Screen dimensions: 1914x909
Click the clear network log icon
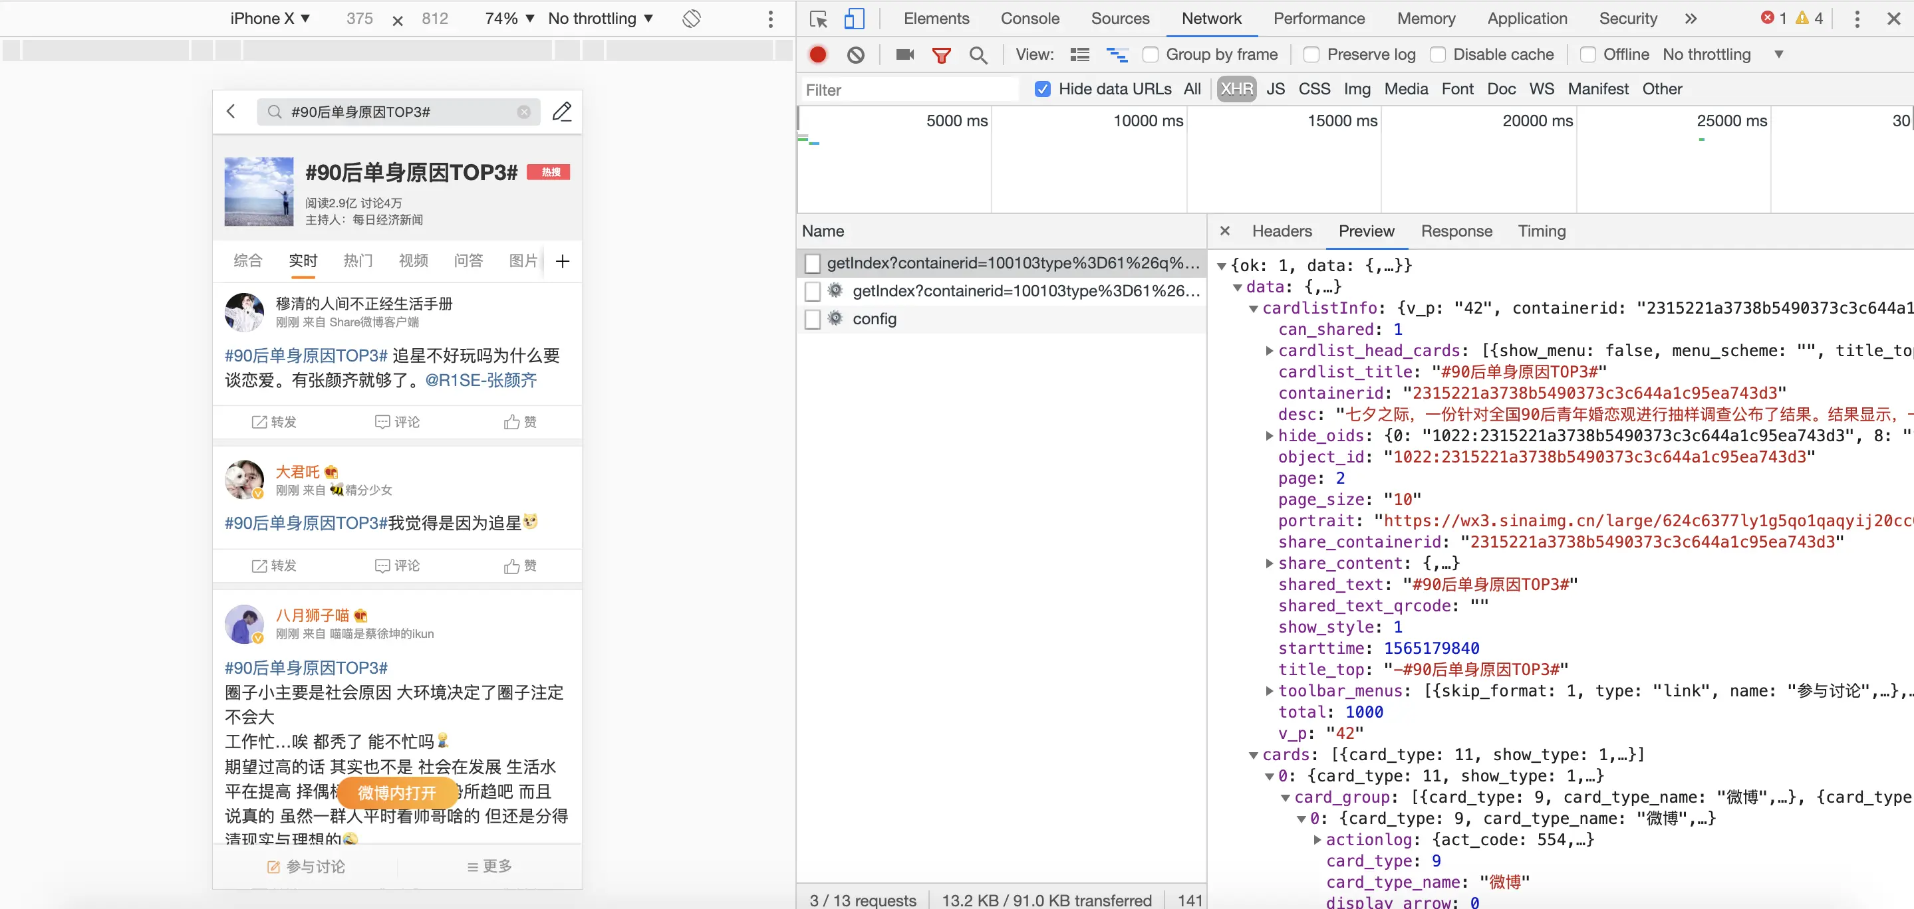[x=855, y=54]
